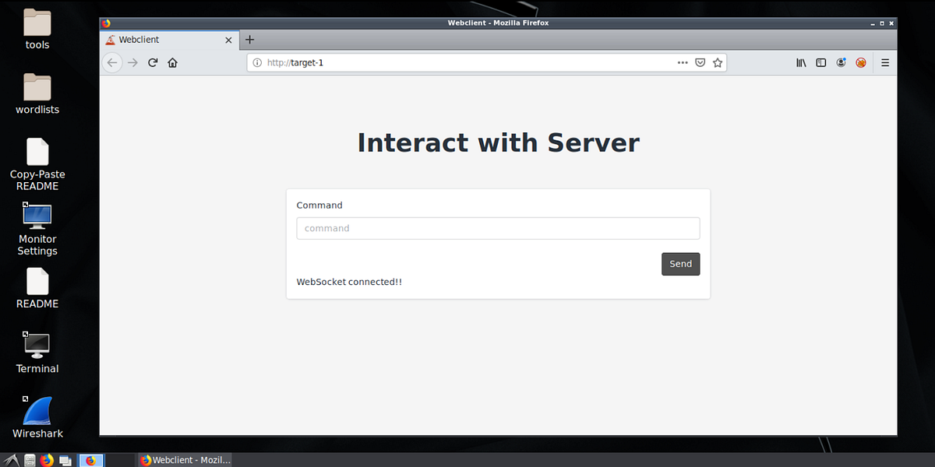Screen dimensions: 935x467
Task: Click the Home icon in the browser toolbar
Action: point(172,62)
